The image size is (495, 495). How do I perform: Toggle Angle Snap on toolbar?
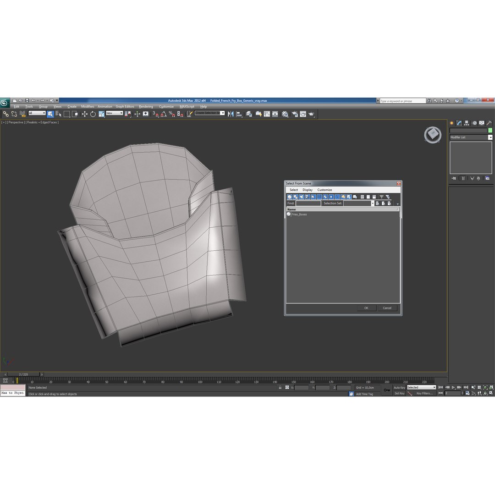point(164,114)
